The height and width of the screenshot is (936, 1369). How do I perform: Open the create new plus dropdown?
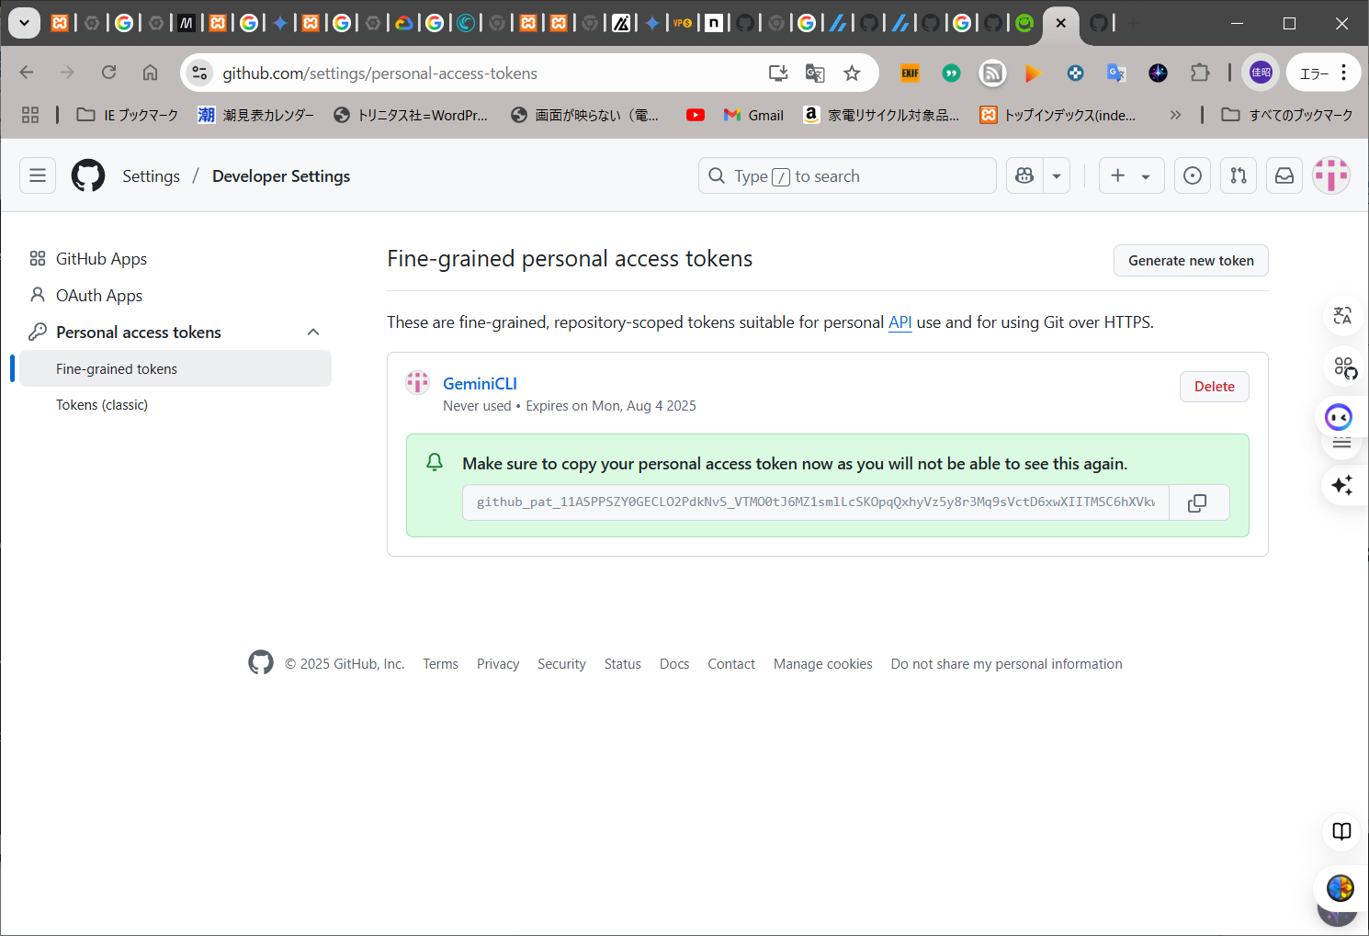point(1130,175)
